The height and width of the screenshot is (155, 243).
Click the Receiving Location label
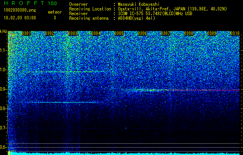point(90,9)
